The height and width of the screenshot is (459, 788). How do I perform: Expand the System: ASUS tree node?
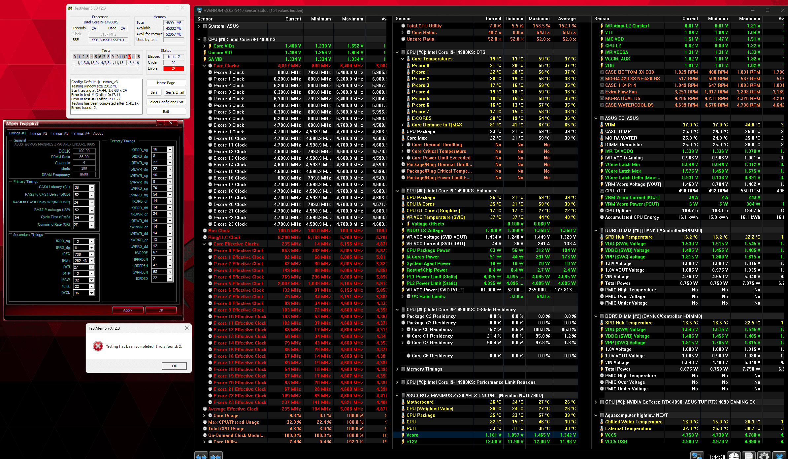[199, 26]
